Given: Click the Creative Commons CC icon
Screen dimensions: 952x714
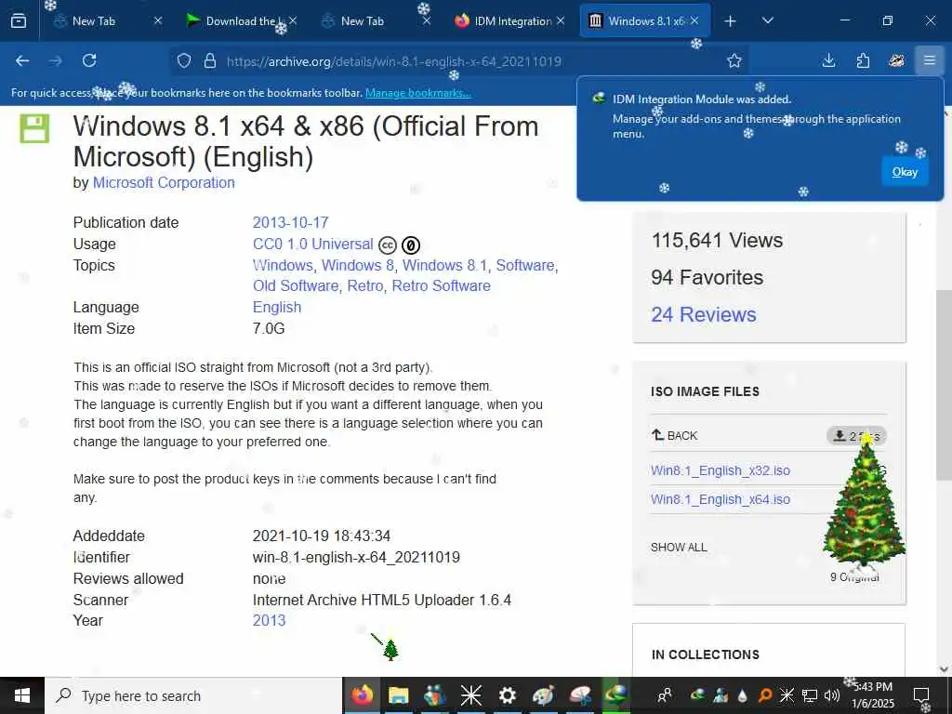Looking at the screenshot, I should coord(388,245).
